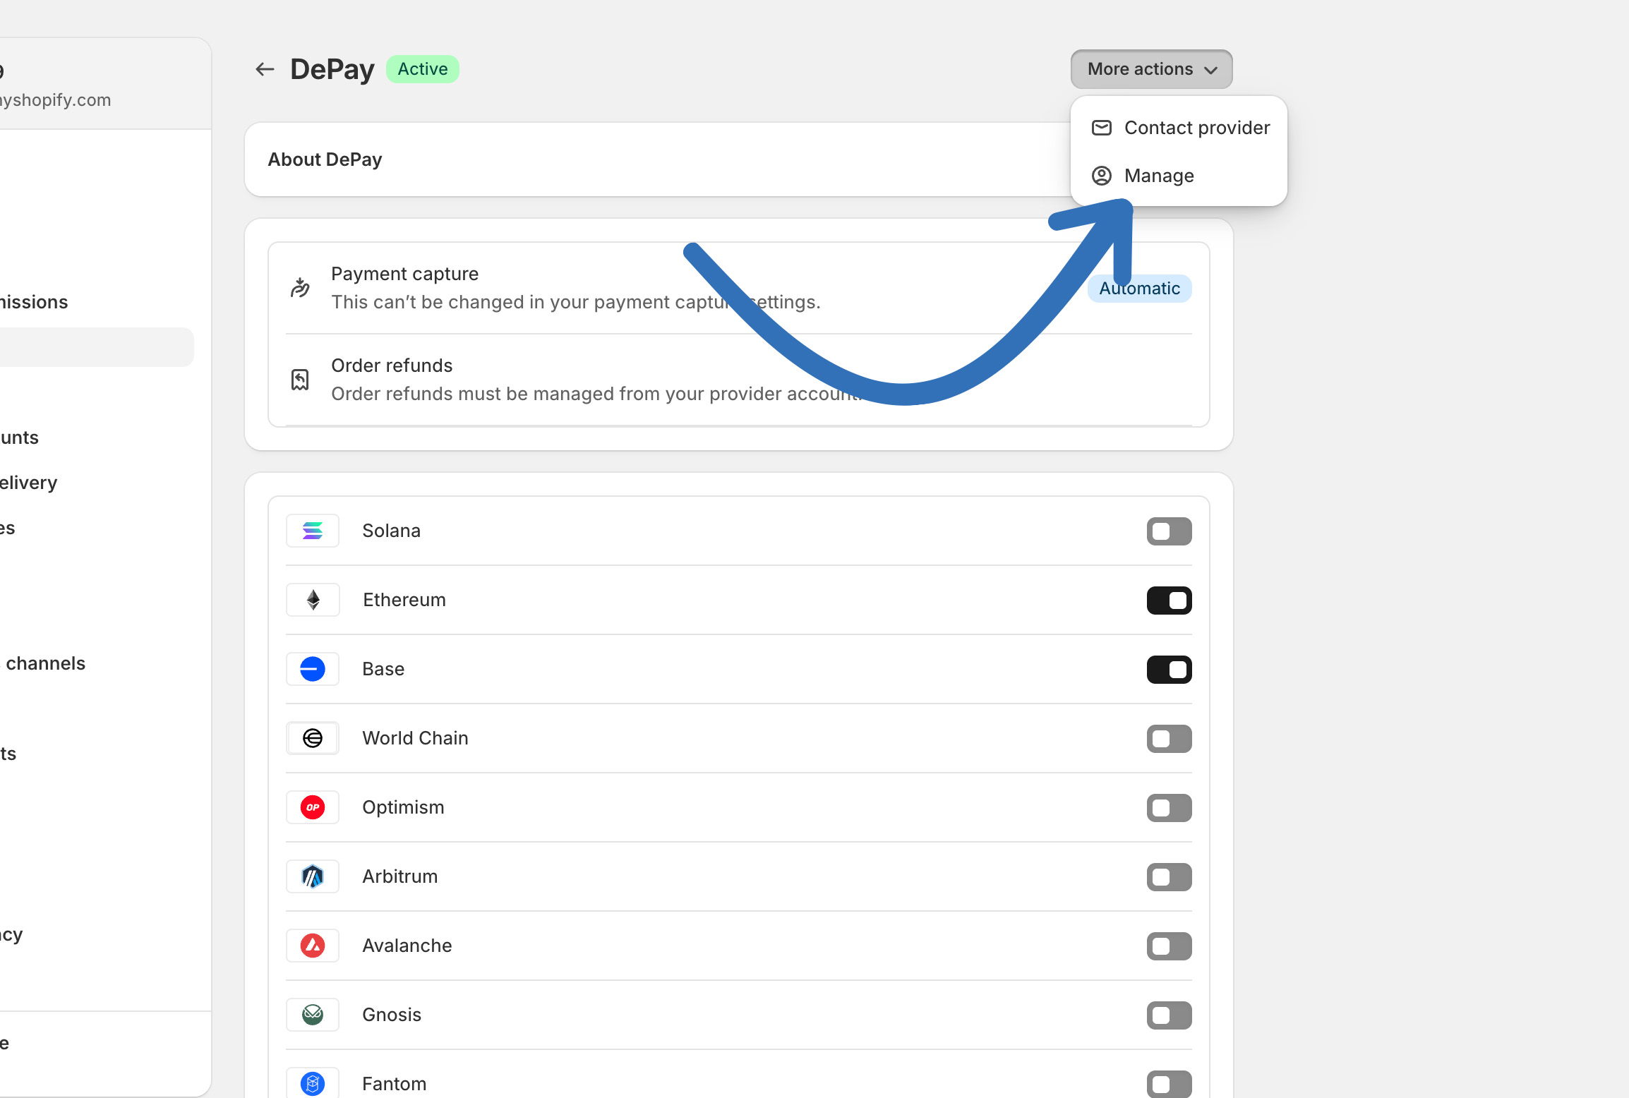Click the Optimism label
Screen dimensions: 1629x1098
[404, 807]
